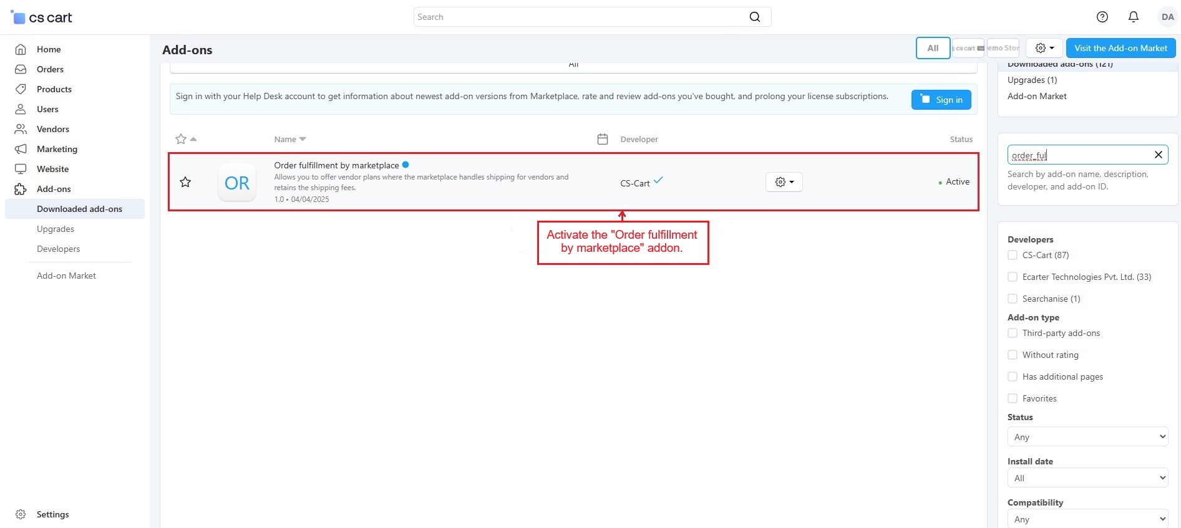
Task: Tick the Favorites filter checkbox
Action: point(1013,398)
